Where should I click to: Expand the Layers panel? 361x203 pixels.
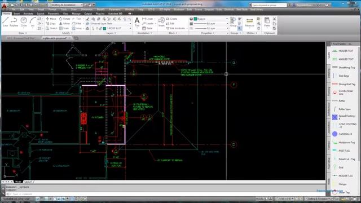111,33
